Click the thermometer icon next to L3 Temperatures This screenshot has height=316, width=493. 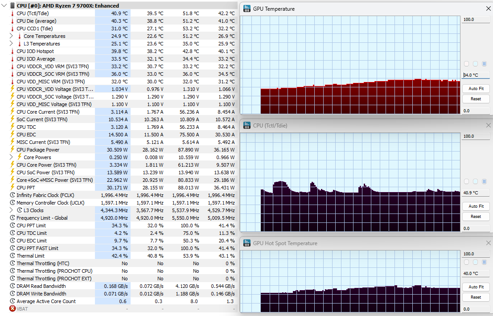point(20,43)
